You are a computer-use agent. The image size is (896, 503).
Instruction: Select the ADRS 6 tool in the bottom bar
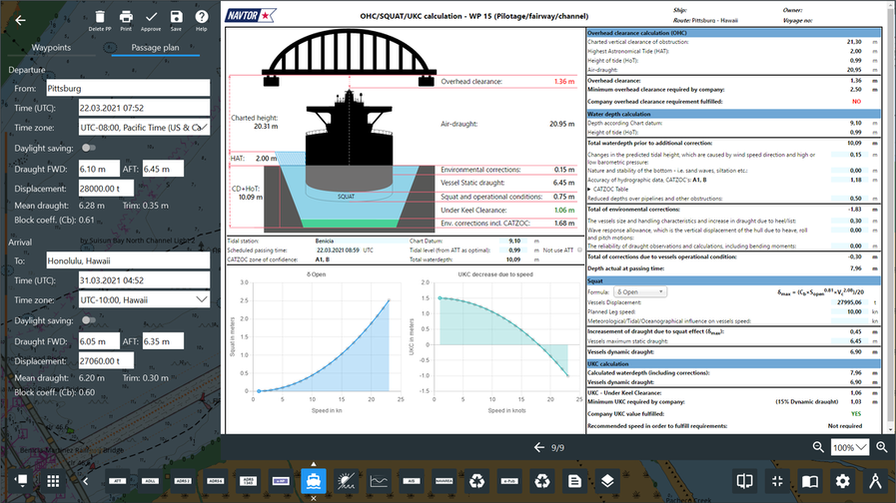[x=216, y=481]
